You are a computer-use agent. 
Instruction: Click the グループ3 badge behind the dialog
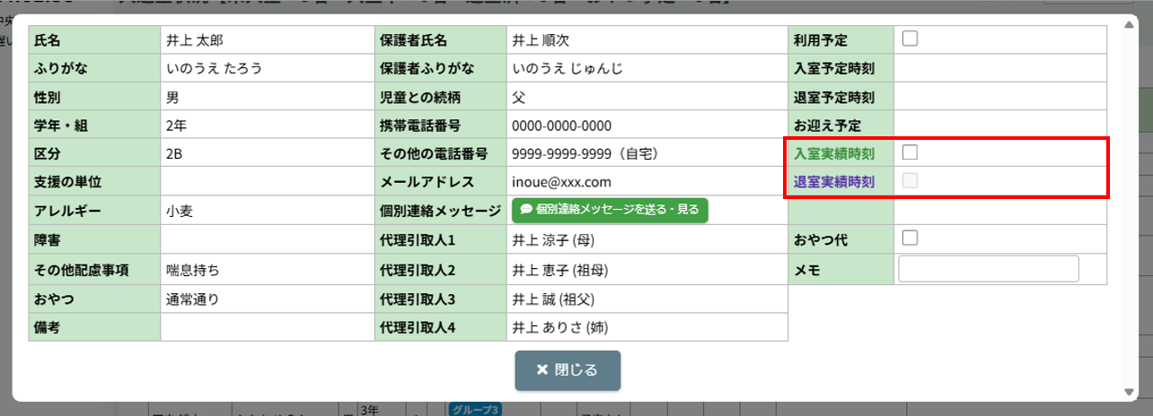[473, 410]
